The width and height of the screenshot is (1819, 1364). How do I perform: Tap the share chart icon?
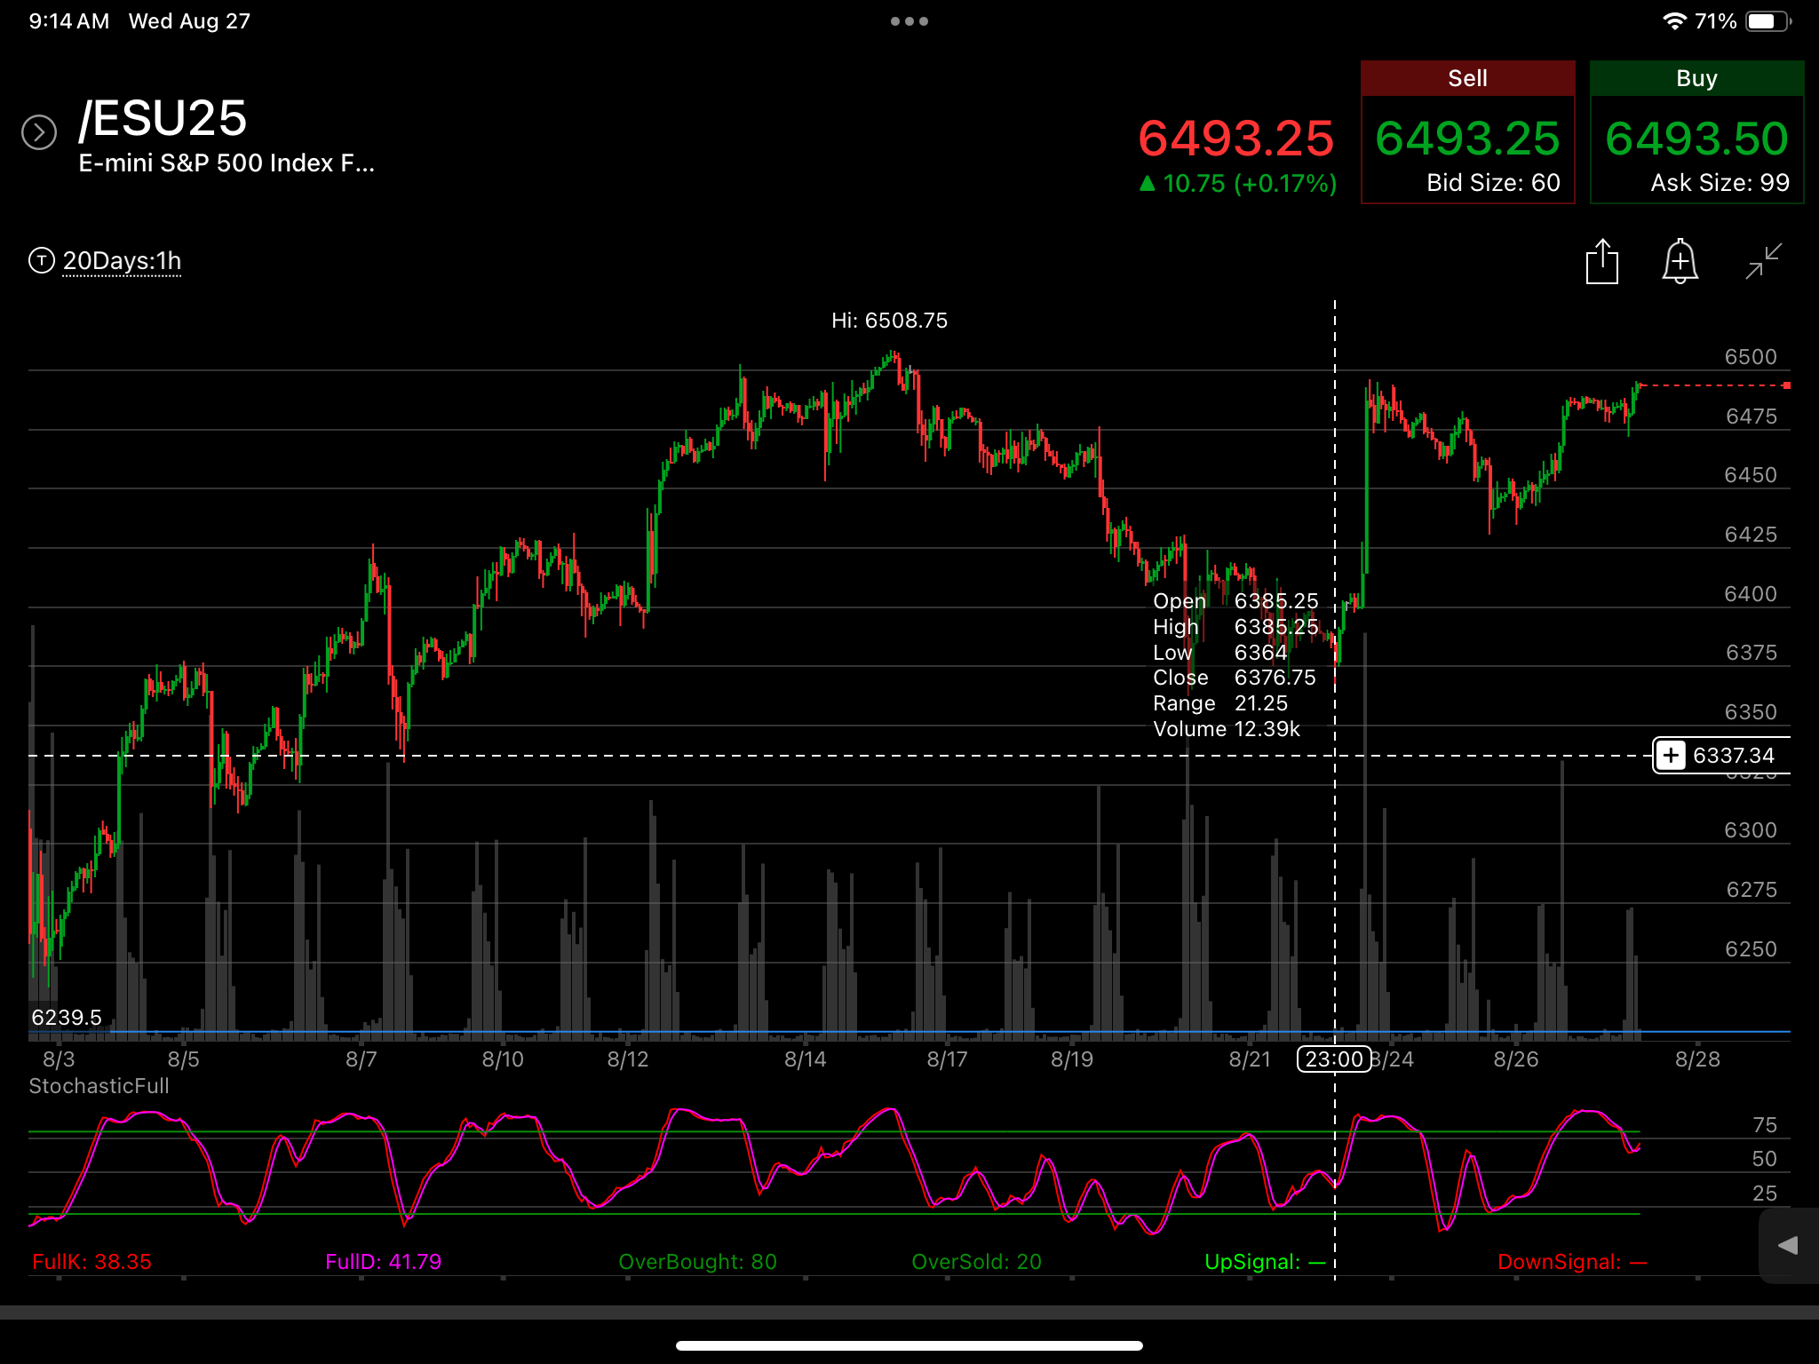pos(1602,262)
